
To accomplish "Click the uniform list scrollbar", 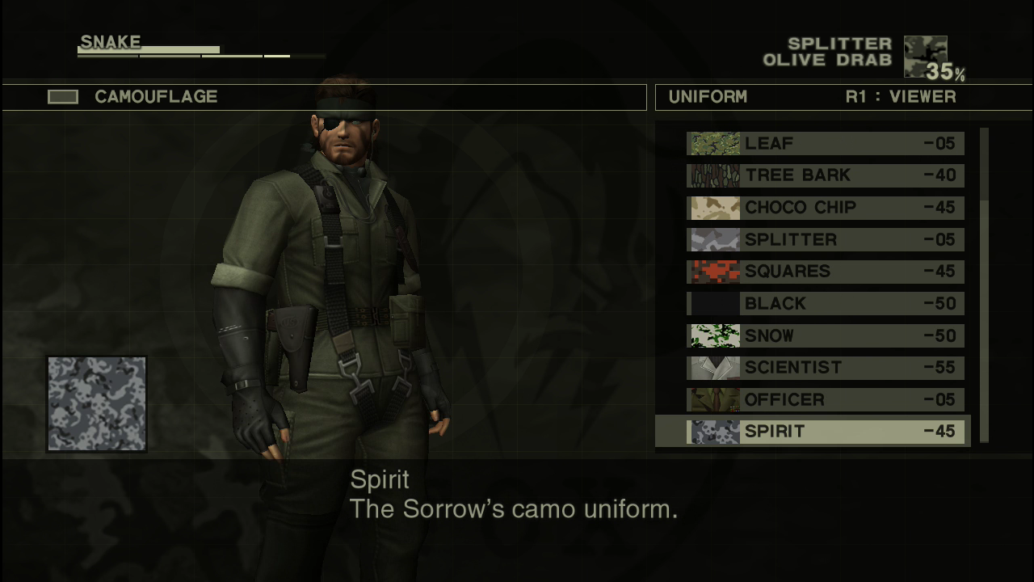I will click(984, 285).
